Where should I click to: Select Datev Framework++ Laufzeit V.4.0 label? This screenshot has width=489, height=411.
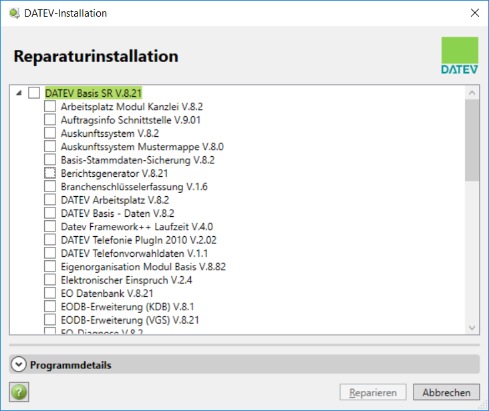click(x=137, y=227)
